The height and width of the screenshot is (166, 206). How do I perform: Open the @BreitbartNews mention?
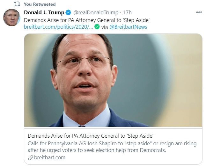[x=128, y=27]
